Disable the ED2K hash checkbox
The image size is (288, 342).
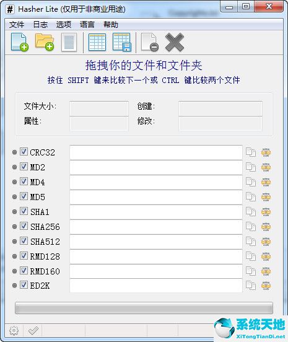coord(24,285)
